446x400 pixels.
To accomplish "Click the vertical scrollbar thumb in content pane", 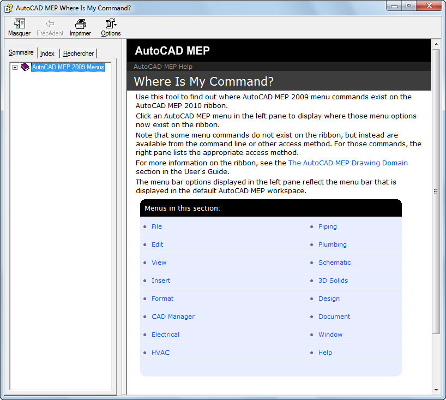I will (x=436, y=192).
